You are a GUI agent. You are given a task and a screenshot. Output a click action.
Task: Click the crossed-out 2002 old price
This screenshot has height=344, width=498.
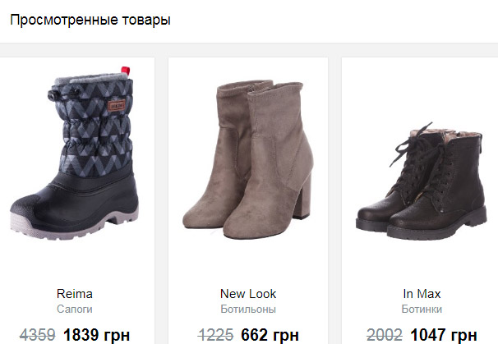(x=385, y=335)
